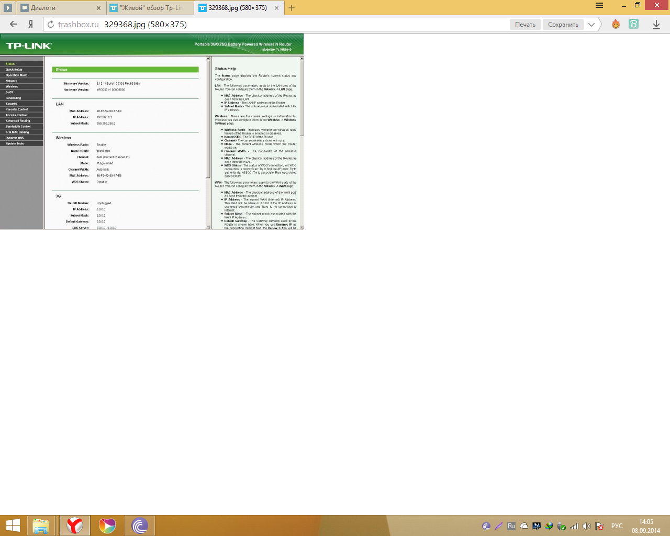The image size is (670, 536).
Task: Open the orange fox extension icon
Action: [x=616, y=24]
